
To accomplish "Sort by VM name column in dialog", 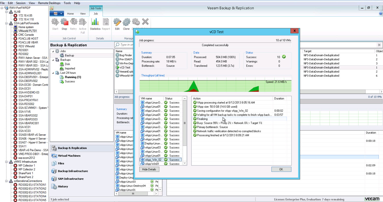I will pos(151,98).
